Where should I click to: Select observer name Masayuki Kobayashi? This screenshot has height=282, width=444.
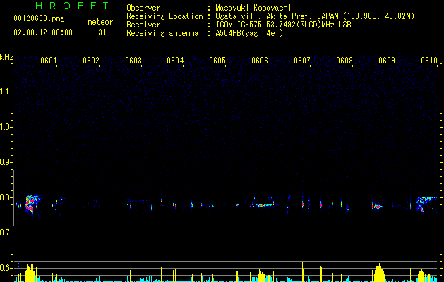(253, 8)
